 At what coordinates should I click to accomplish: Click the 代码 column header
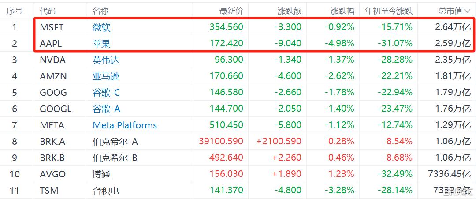coord(48,11)
